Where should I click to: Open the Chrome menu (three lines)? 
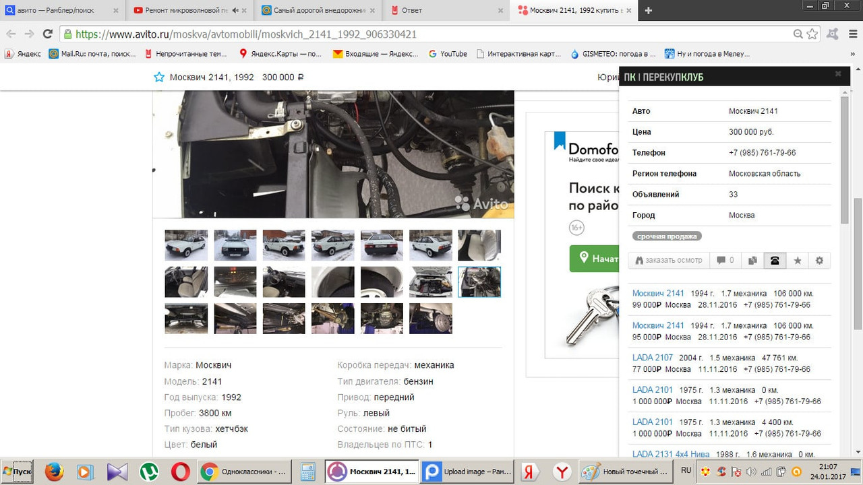click(x=852, y=34)
